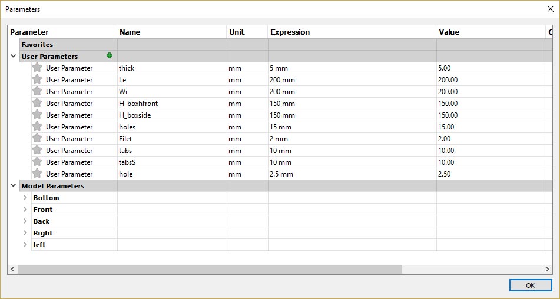Image resolution: width=560 pixels, height=299 pixels.
Task: Favorite the Le parameter star
Action: (37, 79)
